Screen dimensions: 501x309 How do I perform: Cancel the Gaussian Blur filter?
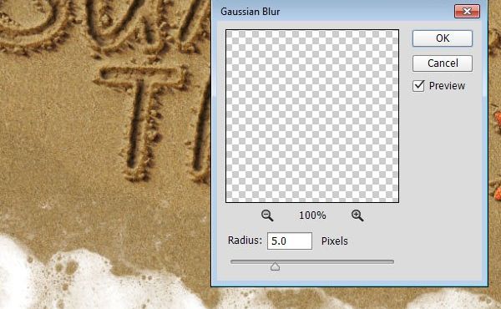443,63
